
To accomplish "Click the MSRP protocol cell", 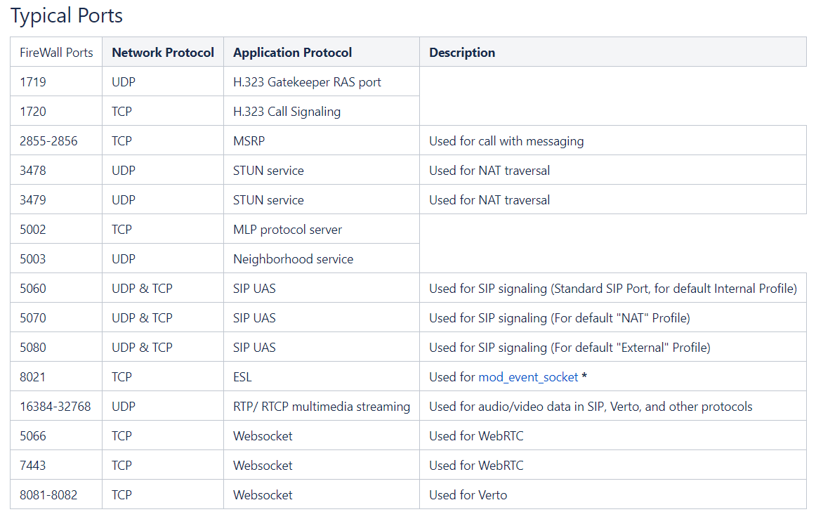I will pos(322,140).
